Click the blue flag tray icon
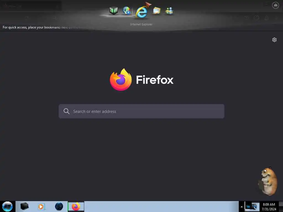The height and width of the screenshot is (212, 283). [248, 206]
